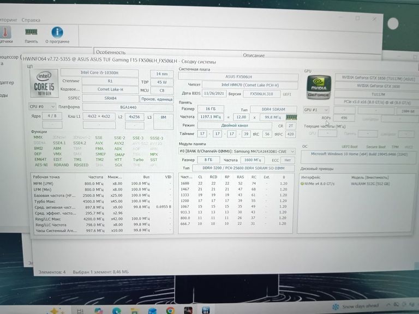Expand the GPU #1 selector dropdown
Screen dimensions: 419x314
pos(316,110)
